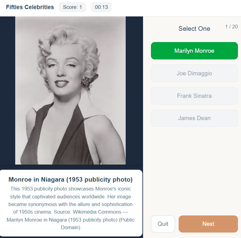
Task: Choose Joe Dimaggio as the answer
Action: click(194, 73)
